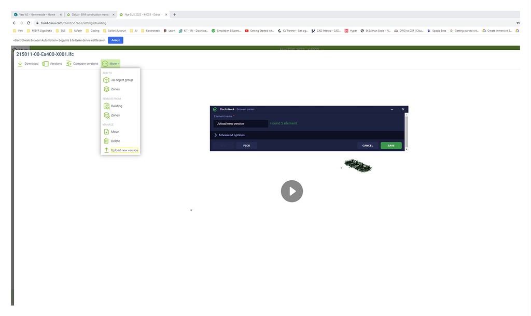Expand Advanced options in the ElectroNeek dialog

[232, 135]
